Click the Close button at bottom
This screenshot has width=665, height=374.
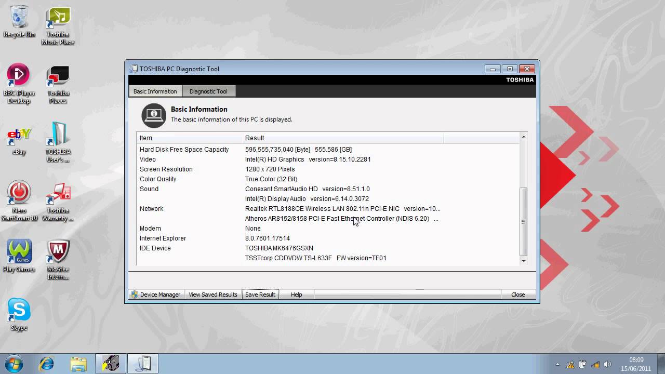(518, 295)
